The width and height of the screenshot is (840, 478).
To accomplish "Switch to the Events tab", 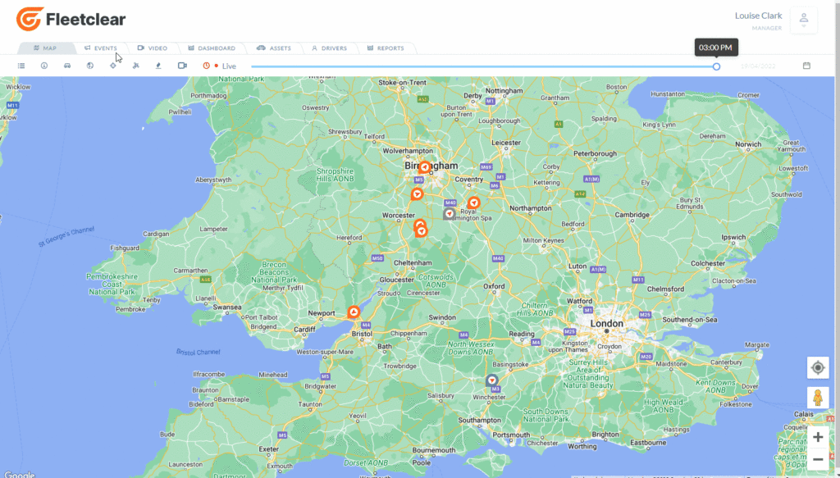I will pos(101,48).
